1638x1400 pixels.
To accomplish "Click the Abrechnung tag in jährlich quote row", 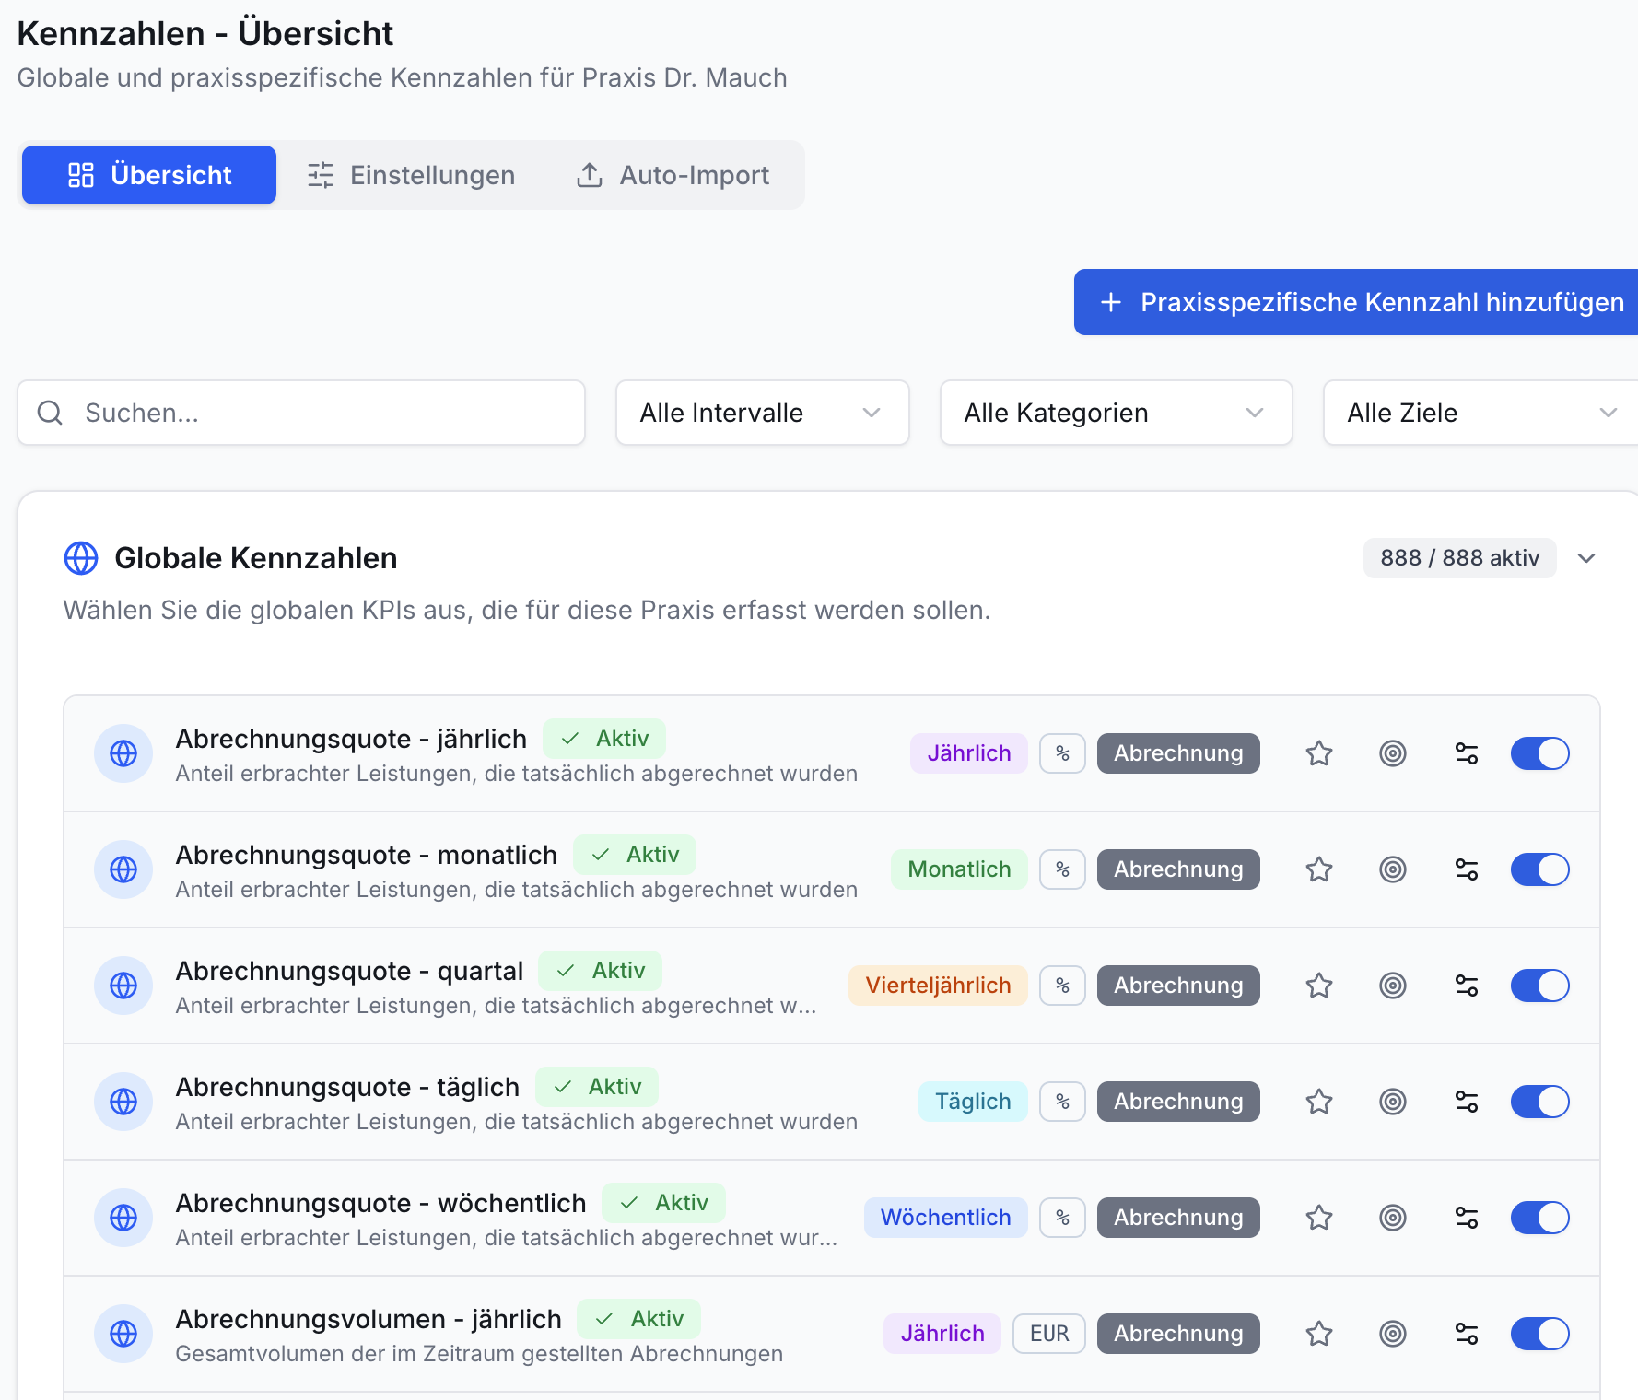I will click(x=1178, y=753).
